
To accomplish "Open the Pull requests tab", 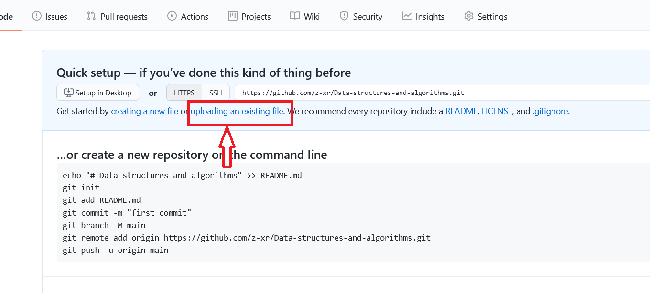I will tap(117, 16).
